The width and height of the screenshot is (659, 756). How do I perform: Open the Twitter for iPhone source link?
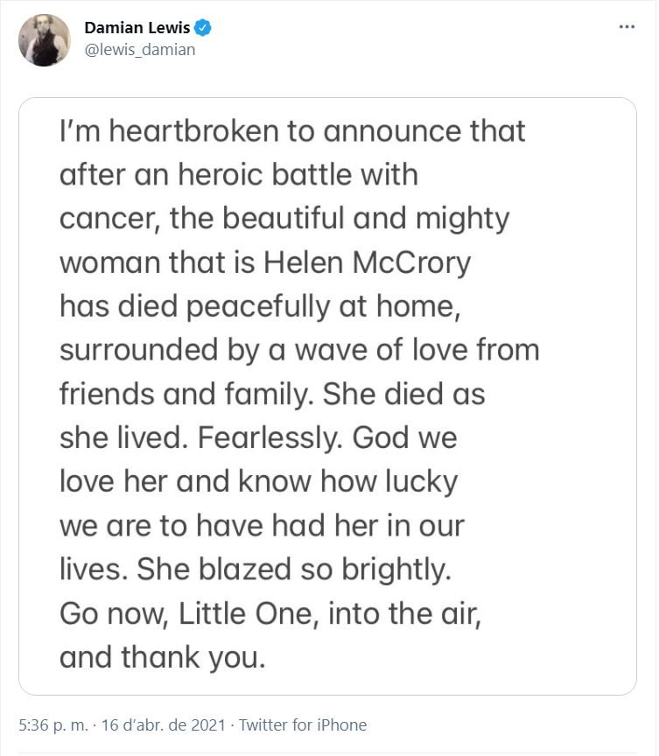pos(303,724)
